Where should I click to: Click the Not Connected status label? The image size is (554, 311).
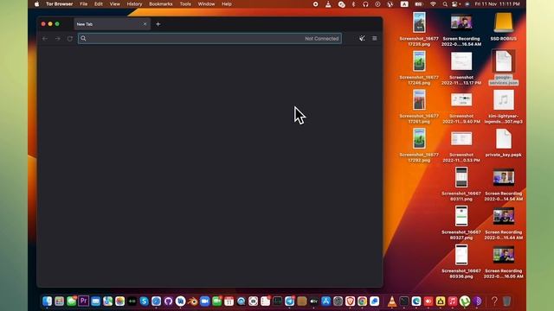(x=321, y=38)
